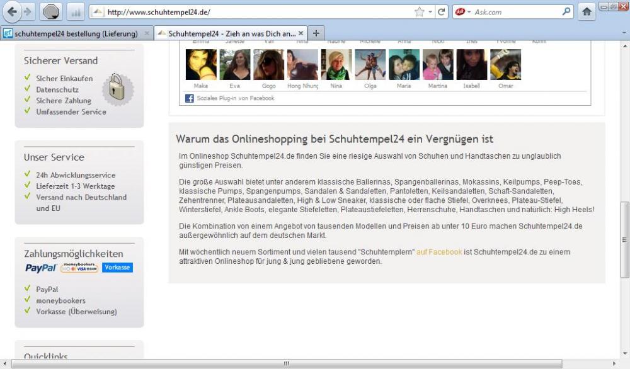The width and height of the screenshot is (630, 369).
Task: Click the 'Sicherer Versand' heading
Action: click(60, 60)
